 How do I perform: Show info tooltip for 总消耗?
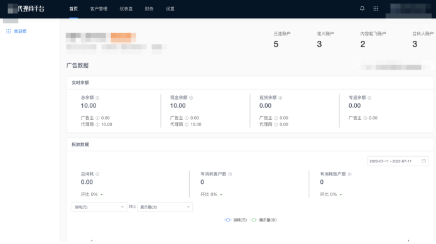pos(97,174)
